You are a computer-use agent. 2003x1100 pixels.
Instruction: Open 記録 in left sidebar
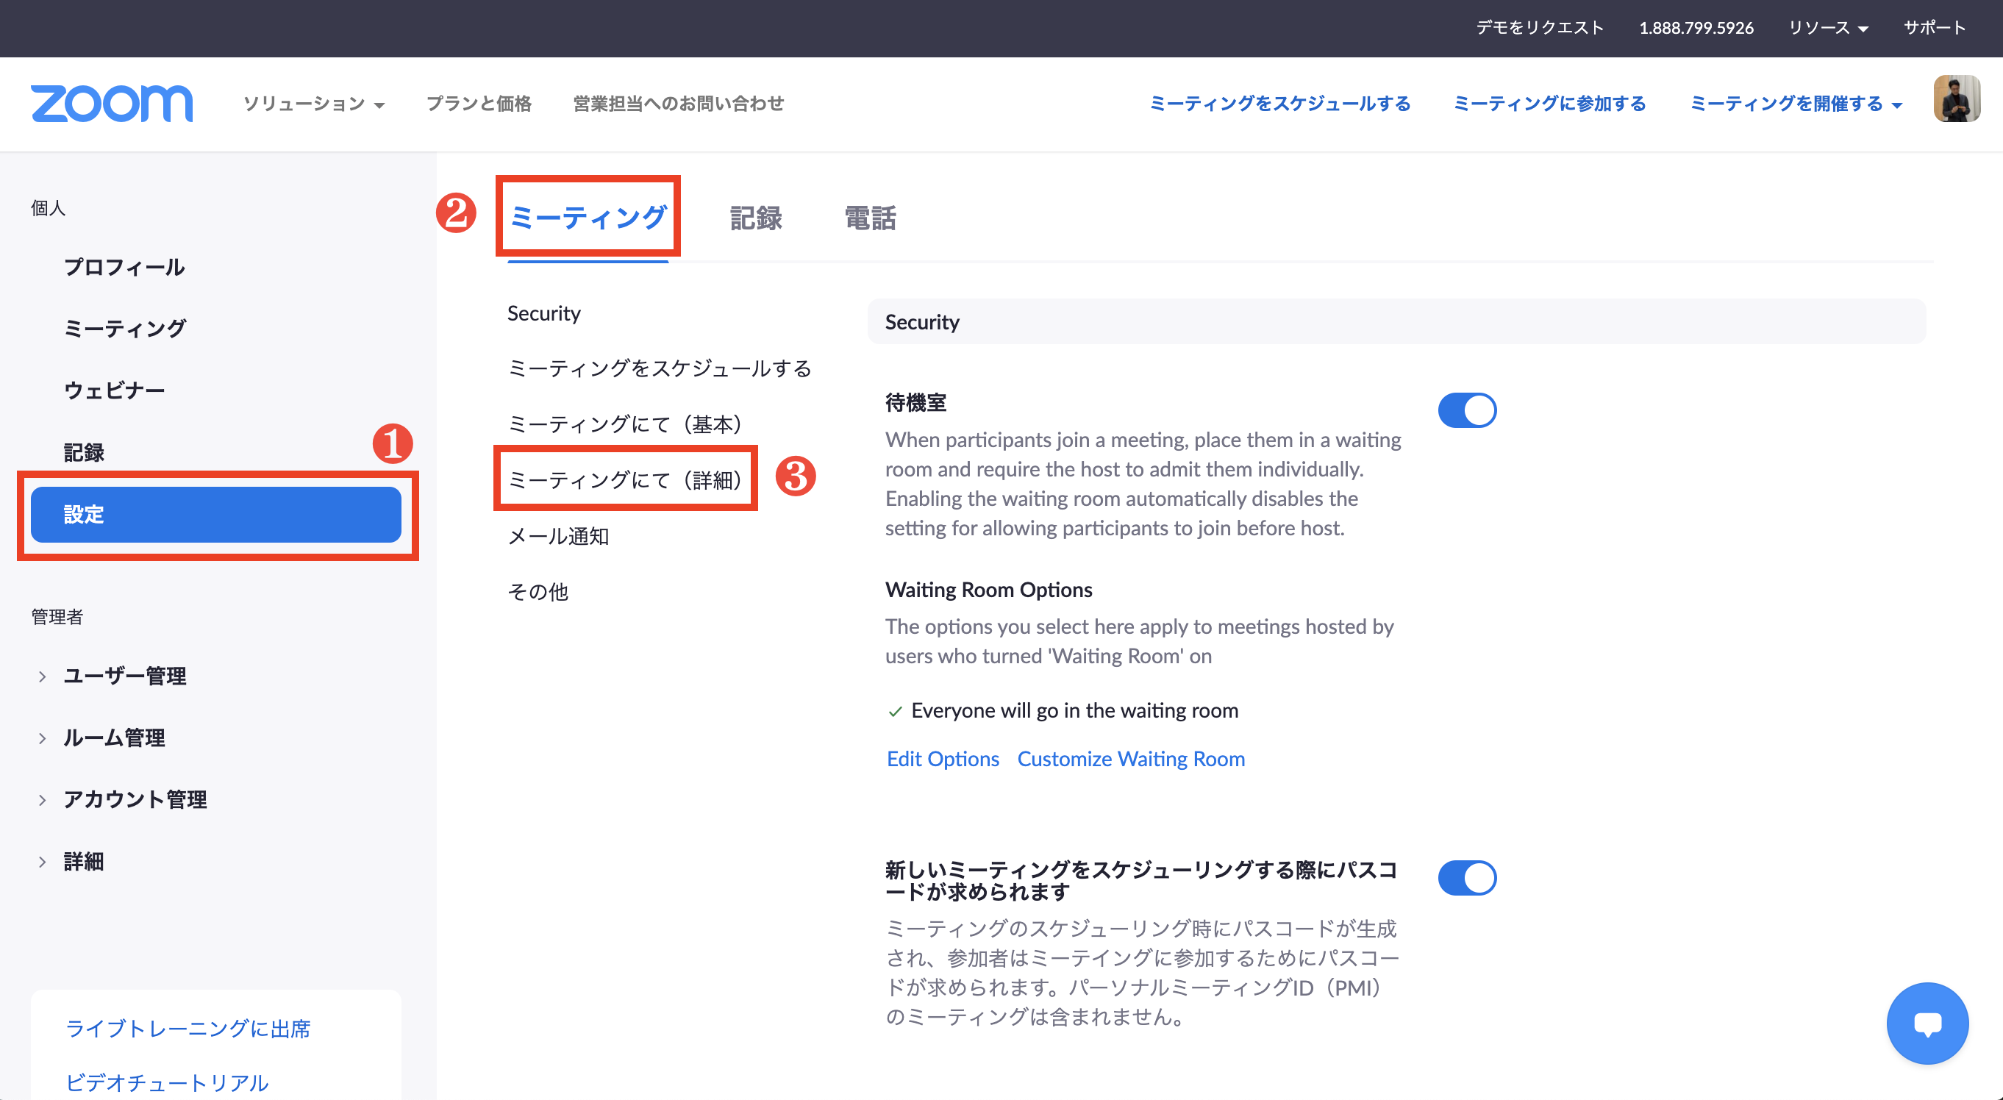(x=83, y=452)
